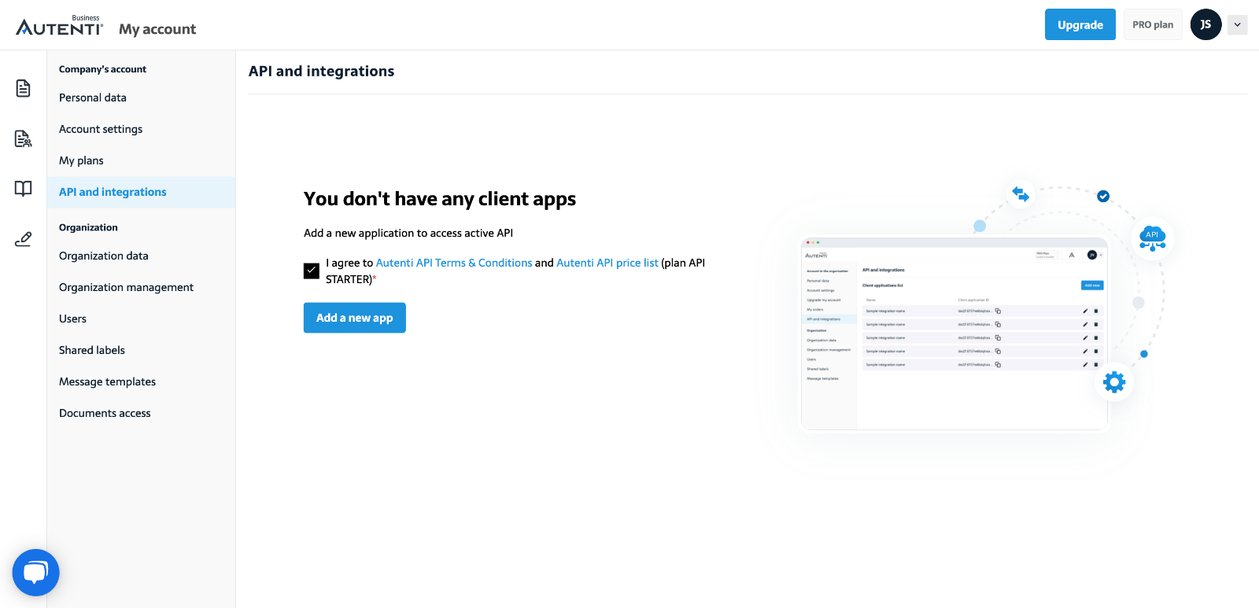The image size is (1259, 608).
Task: Click Add a new app button
Action: click(355, 318)
